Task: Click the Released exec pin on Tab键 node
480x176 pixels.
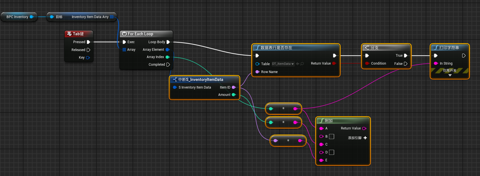Action: coord(88,50)
